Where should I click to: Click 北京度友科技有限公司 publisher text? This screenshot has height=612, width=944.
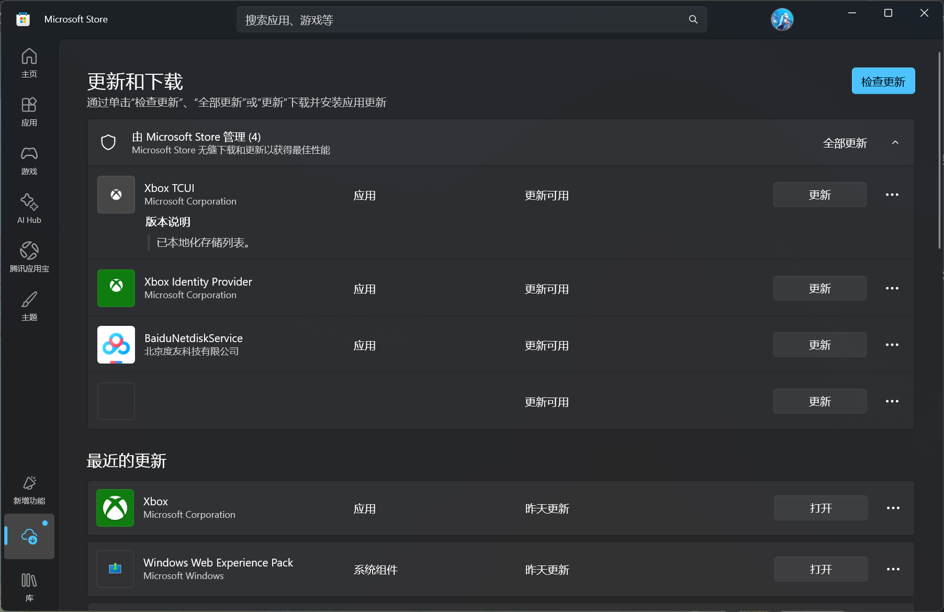[192, 352]
